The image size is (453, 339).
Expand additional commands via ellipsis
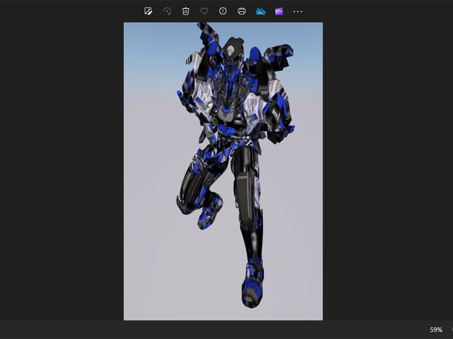(x=297, y=11)
